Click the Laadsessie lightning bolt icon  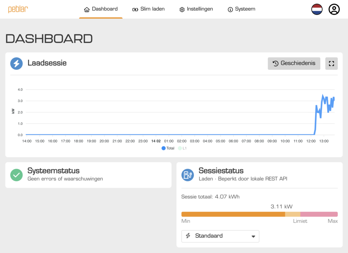point(16,63)
